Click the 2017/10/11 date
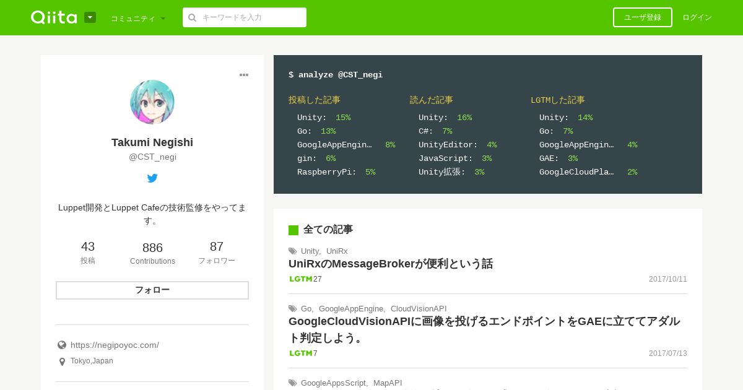The image size is (743, 390). click(x=668, y=279)
